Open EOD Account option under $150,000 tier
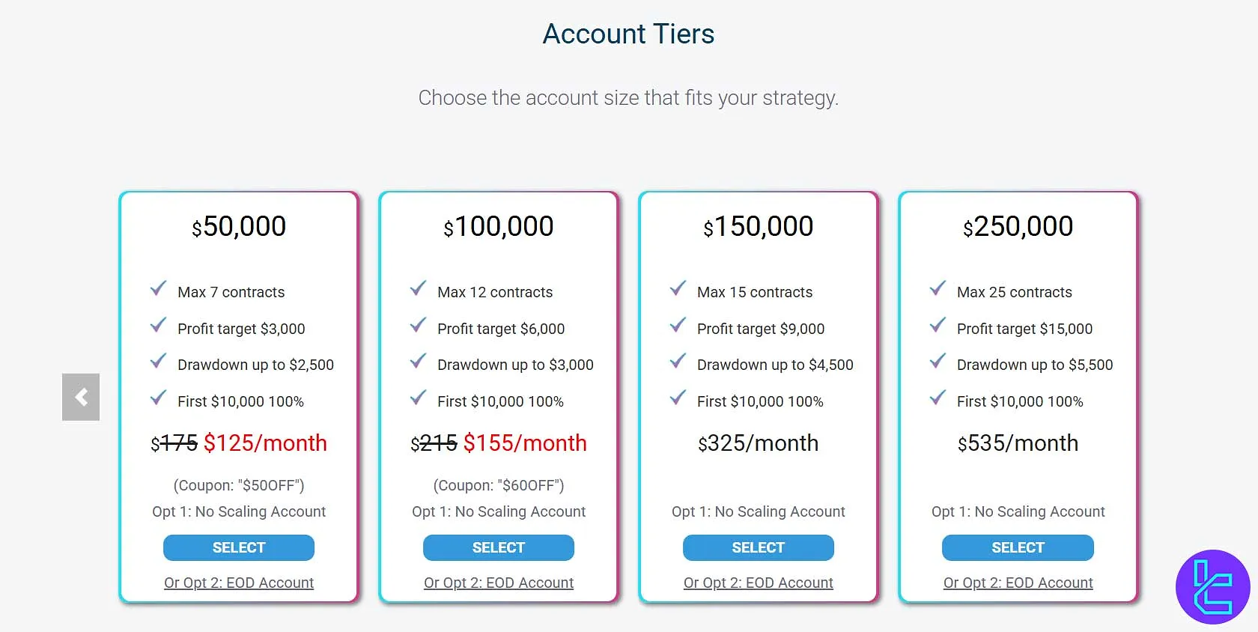Viewport: 1258px width, 632px height. [x=758, y=583]
